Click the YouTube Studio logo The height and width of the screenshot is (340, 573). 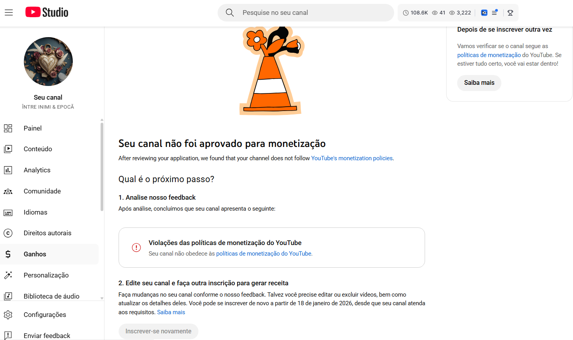pos(47,13)
